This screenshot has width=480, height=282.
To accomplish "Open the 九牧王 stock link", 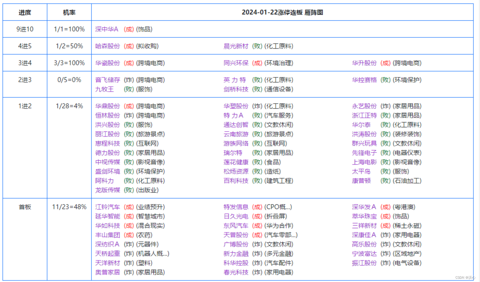I will (104, 89).
